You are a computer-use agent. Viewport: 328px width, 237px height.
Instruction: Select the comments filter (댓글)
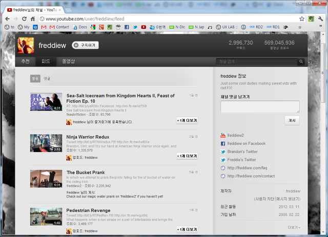[47, 79]
